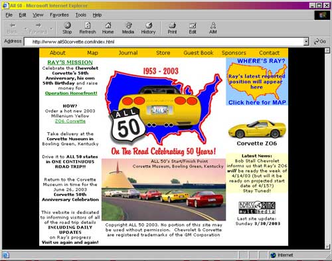Viewport: 332px width, 261px height.
Task: Click the scrollbar down arrow
Action: 327,246
